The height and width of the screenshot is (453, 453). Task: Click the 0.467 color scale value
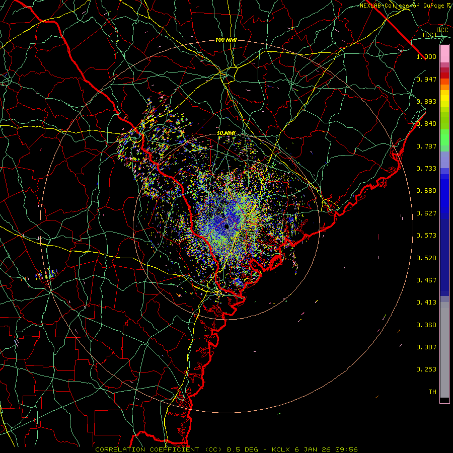426,280
